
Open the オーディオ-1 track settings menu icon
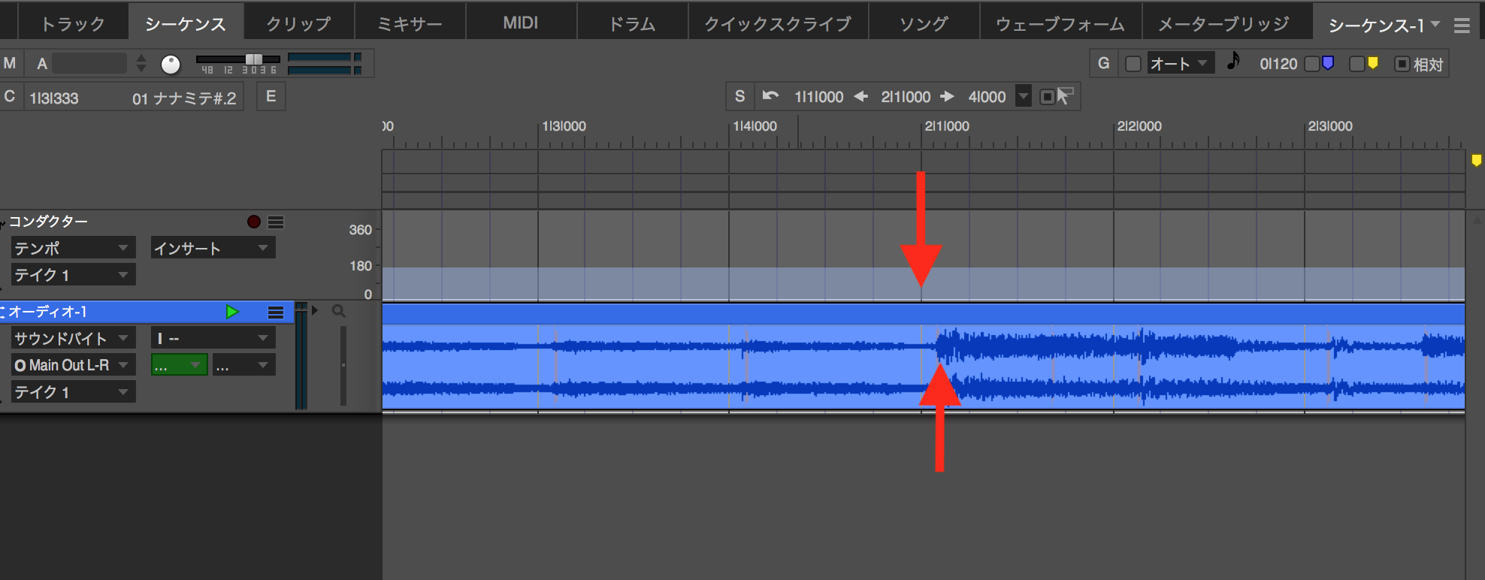276,313
